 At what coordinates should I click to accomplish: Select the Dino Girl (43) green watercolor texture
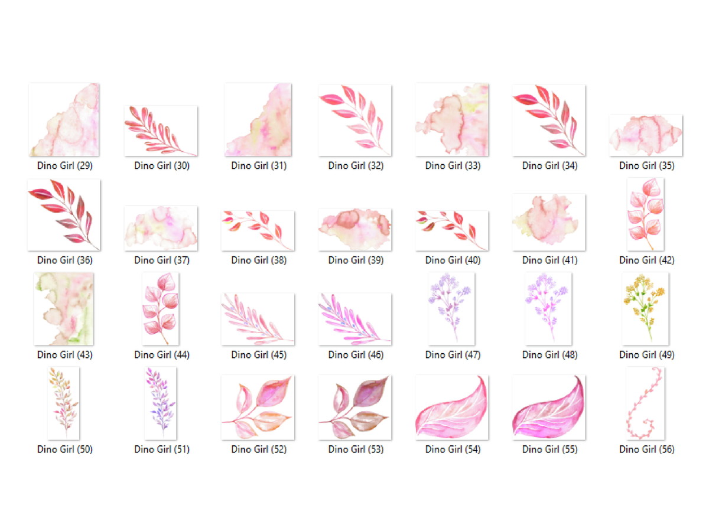64,309
